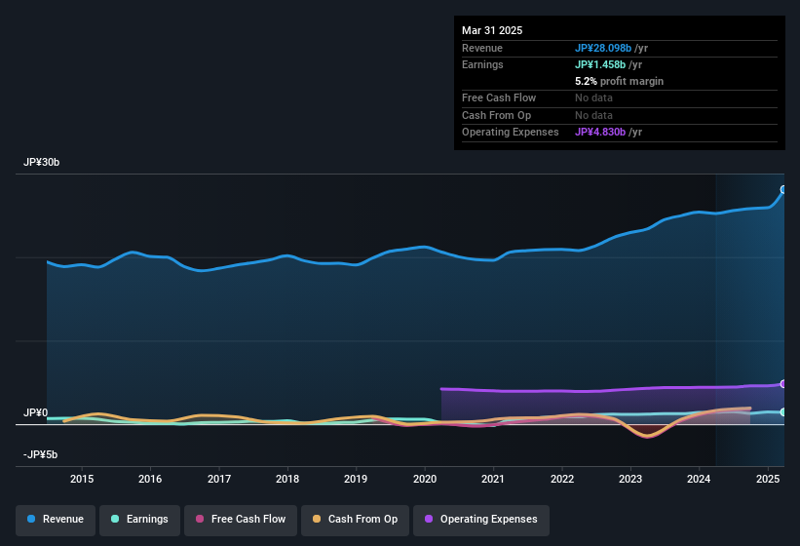
Task: Click the 2023 x-axis label
Action: 630,479
